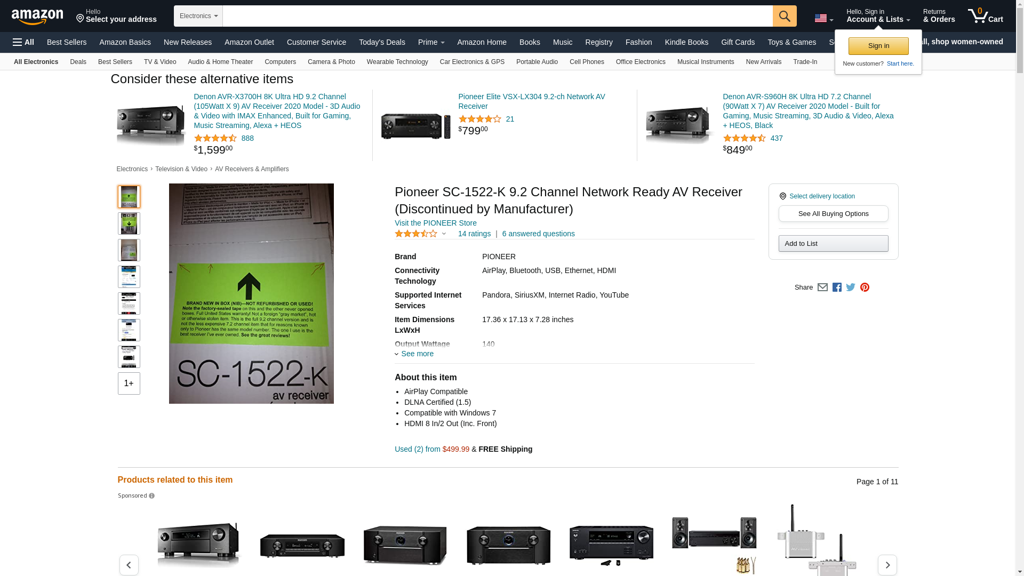The height and width of the screenshot is (576, 1024).
Task: Select Cell Phones in electronics subnav
Action: coord(587,62)
